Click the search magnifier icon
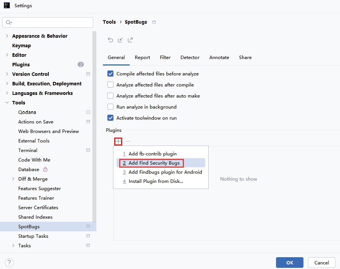 click(x=9, y=22)
